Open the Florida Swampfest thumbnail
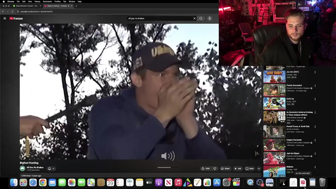Screen dimensions: 336x189 (x=274, y=90)
